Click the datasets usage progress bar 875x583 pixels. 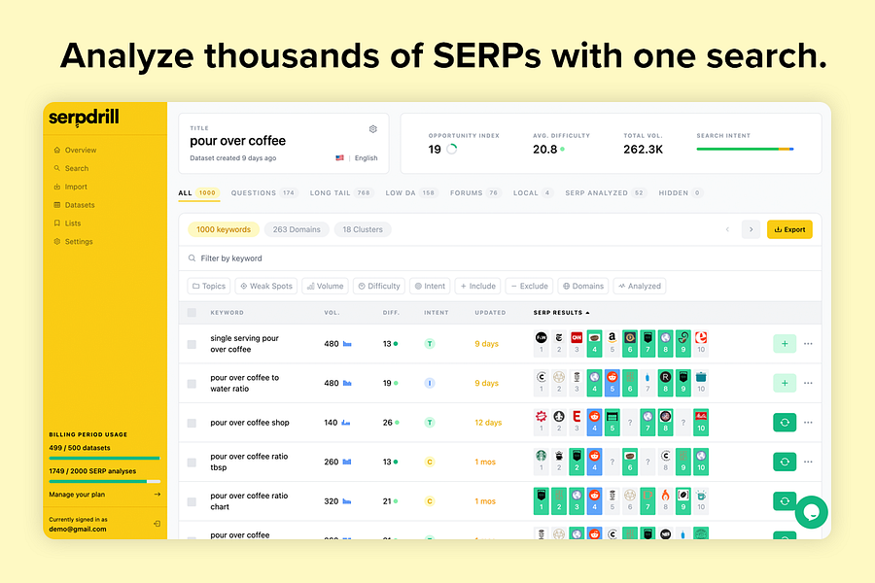pos(104,458)
